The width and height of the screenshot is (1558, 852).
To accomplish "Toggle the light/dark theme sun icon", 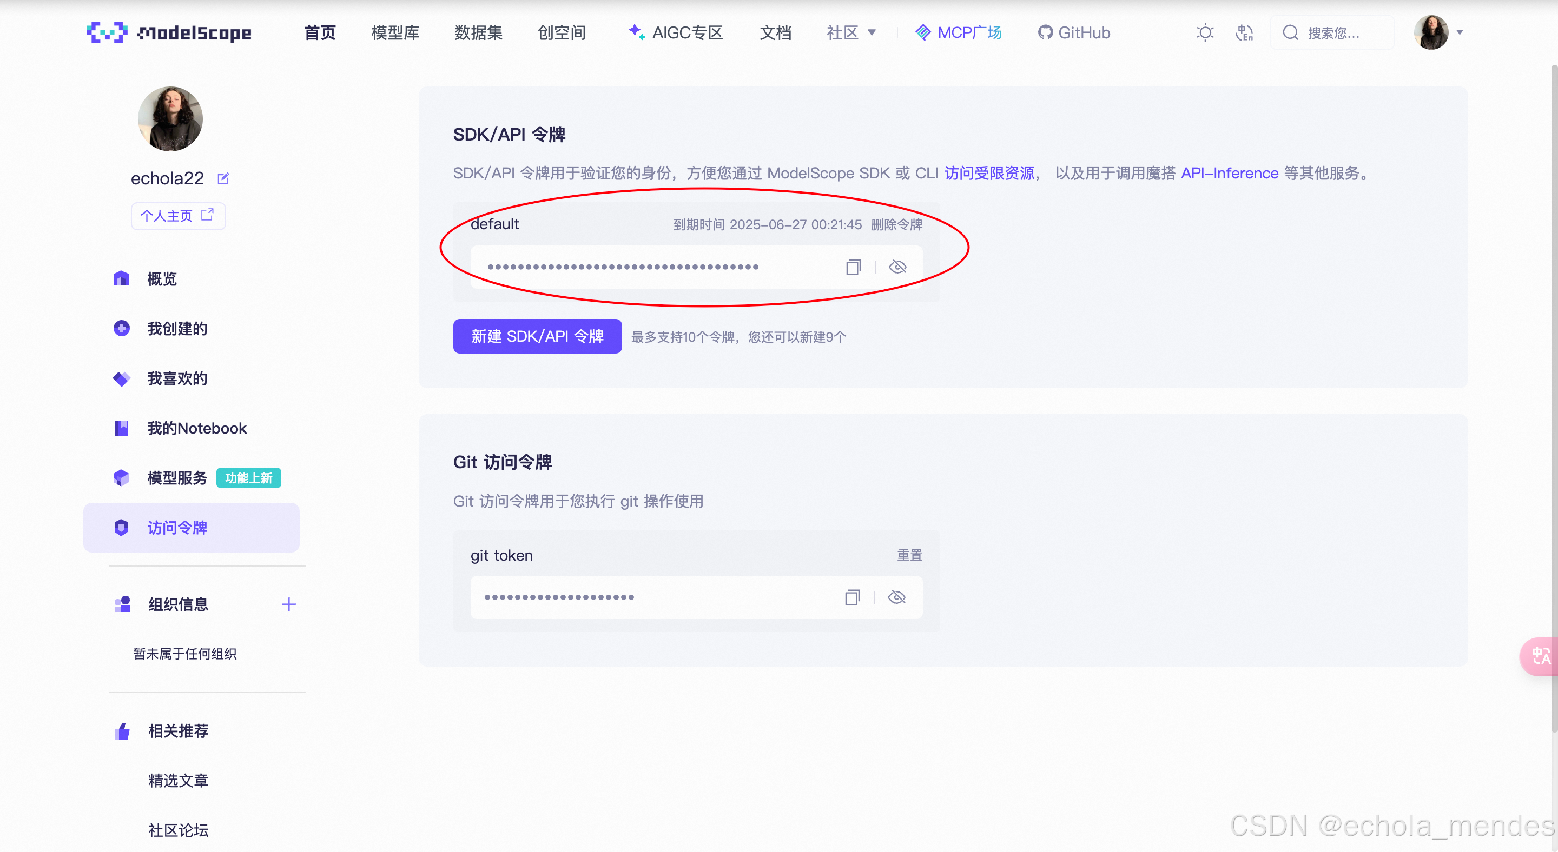I will tap(1205, 32).
